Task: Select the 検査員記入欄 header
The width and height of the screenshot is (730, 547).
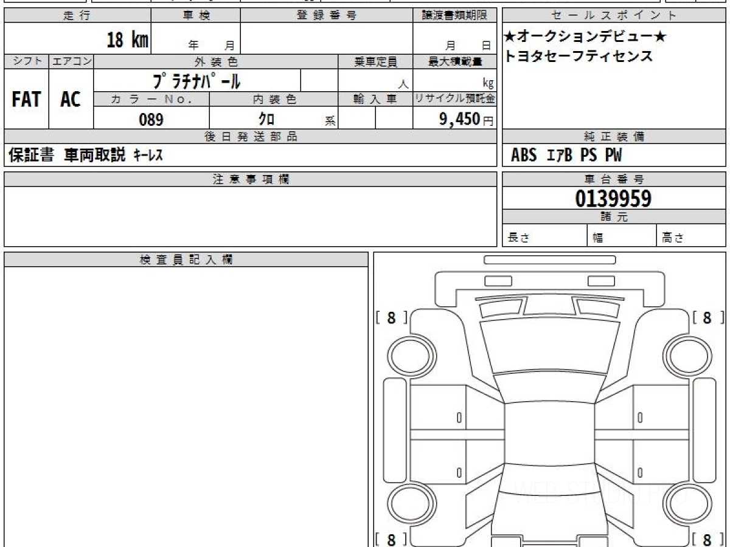Action: tap(186, 260)
